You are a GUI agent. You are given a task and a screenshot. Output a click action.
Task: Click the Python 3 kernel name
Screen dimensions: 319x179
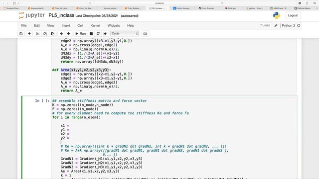point(288,25)
